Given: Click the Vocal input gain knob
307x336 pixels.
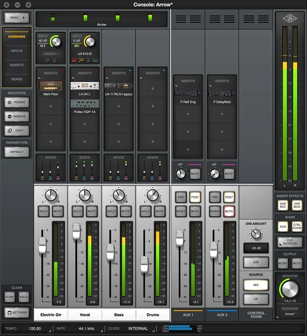Looking at the screenshot, I should coord(90,42).
